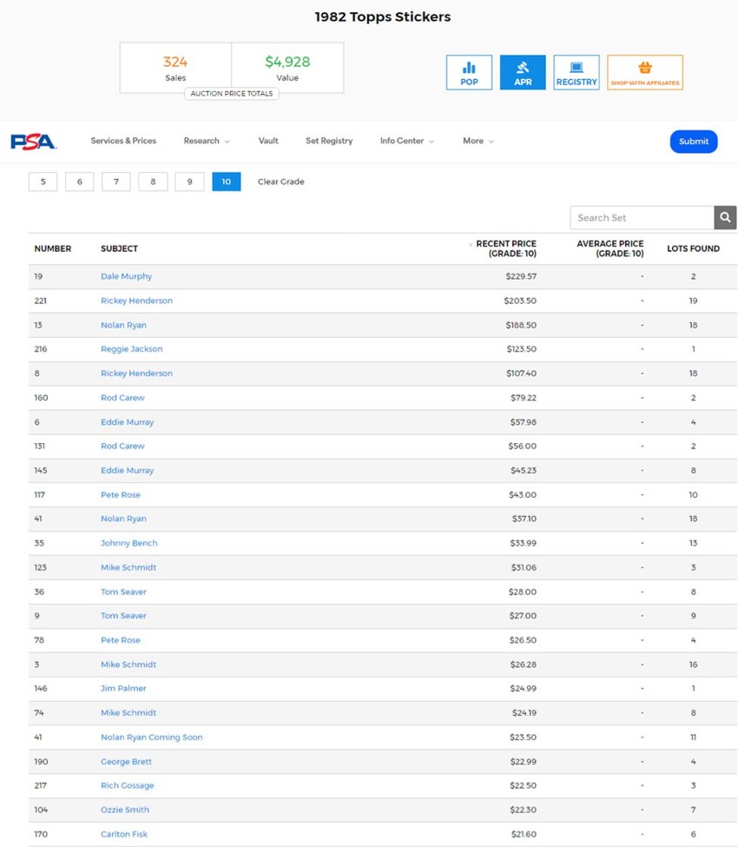Click the $79.22 recent price
This screenshot has width=738, height=847.
[x=524, y=398]
